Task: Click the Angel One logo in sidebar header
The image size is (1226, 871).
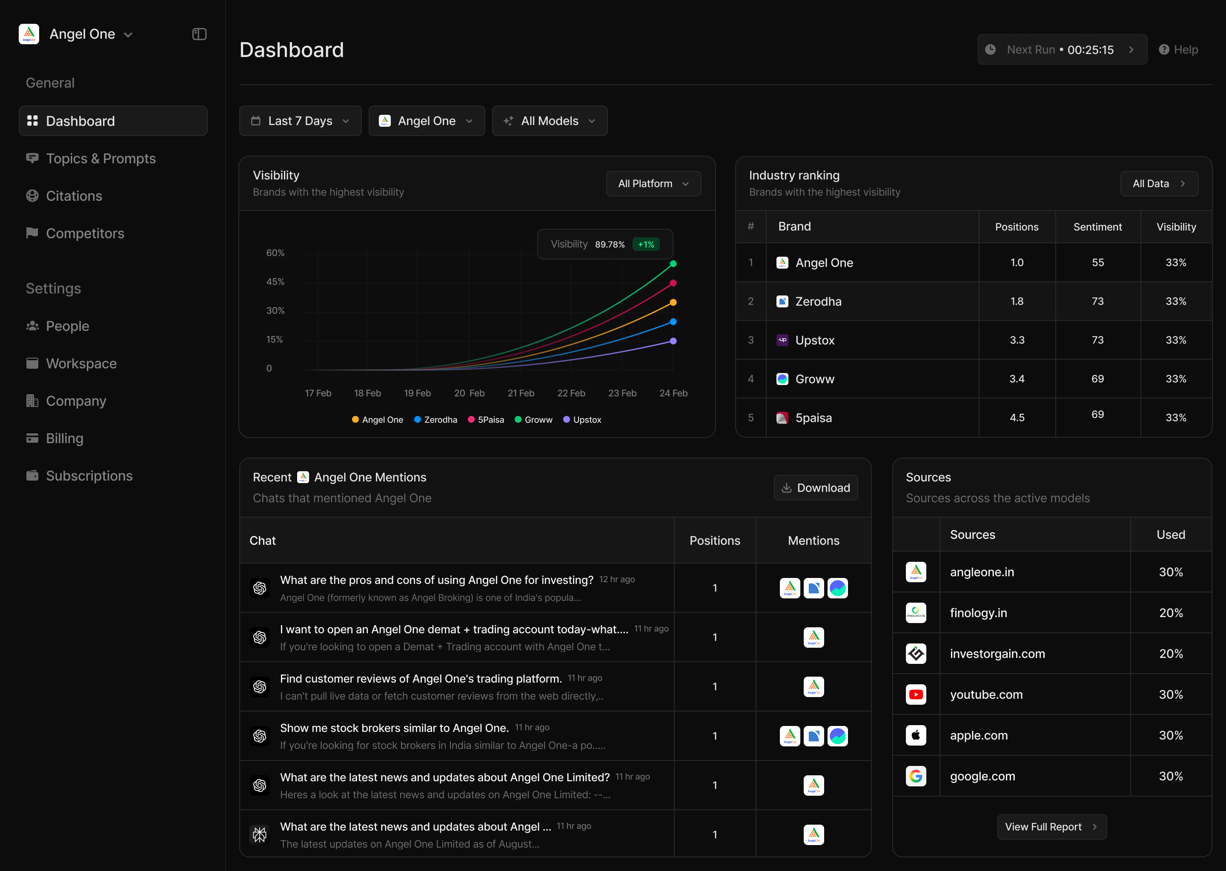Action: pos(29,34)
